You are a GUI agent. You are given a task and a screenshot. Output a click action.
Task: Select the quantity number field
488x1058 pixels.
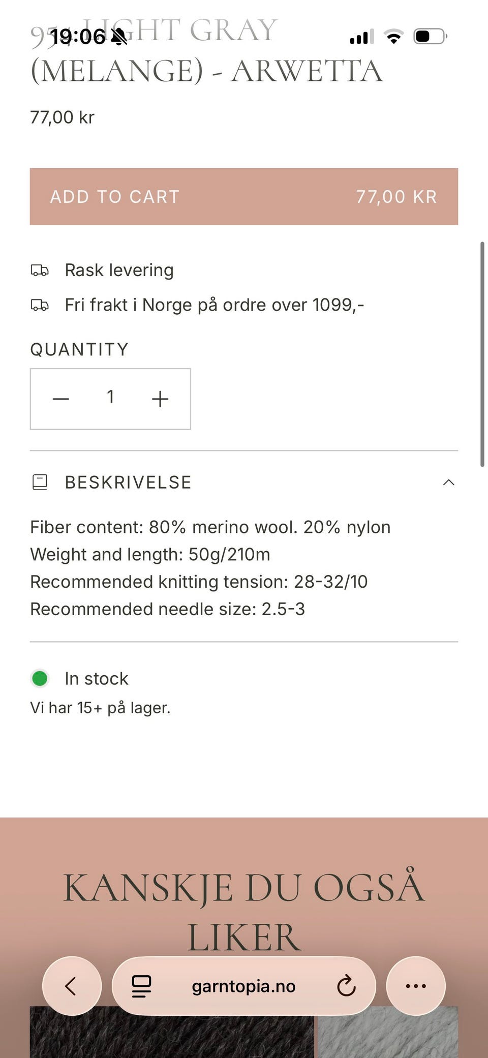coord(110,397)
